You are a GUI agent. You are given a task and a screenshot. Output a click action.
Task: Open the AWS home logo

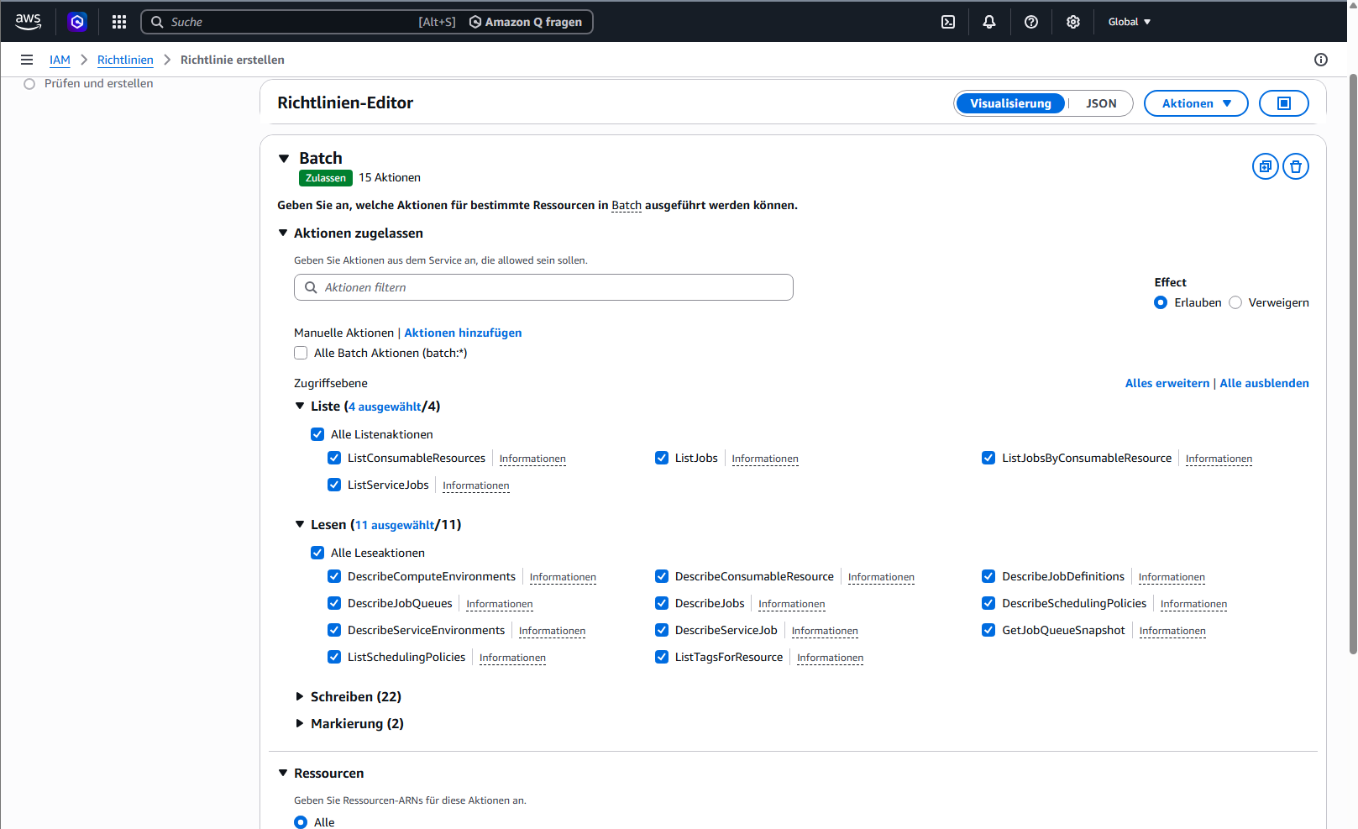tap(28, 22)
